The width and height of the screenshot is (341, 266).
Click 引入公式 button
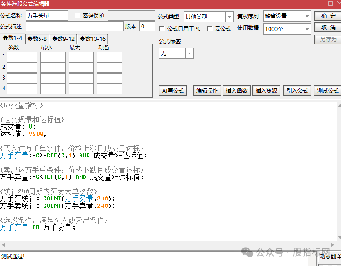[x=297, y=90]
